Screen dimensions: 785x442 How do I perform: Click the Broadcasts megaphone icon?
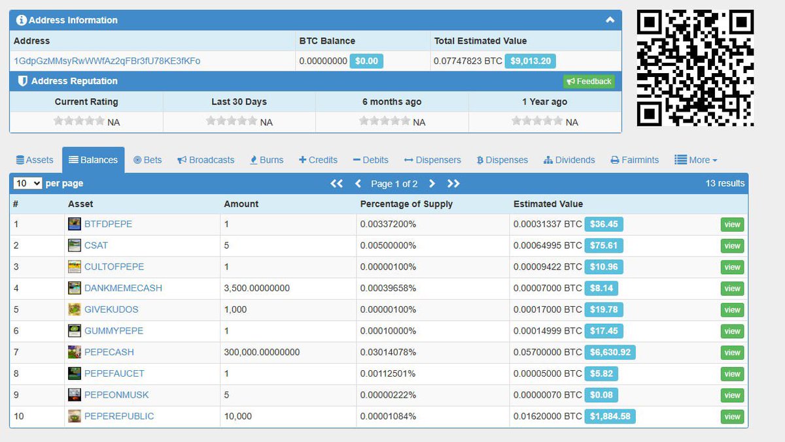click(x=181, y=159)
